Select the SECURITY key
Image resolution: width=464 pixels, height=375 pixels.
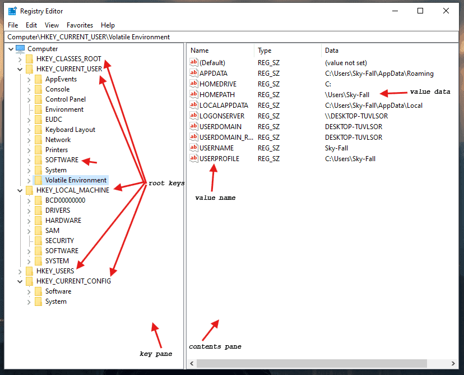59,241
